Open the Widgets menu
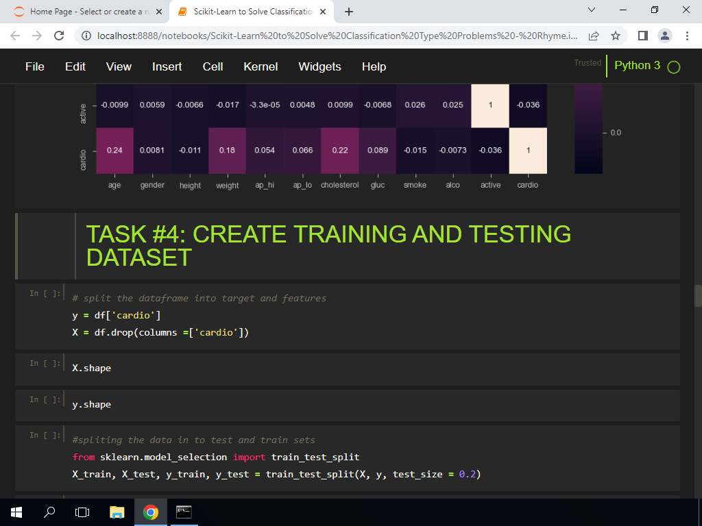 click(x=319, y=66)
